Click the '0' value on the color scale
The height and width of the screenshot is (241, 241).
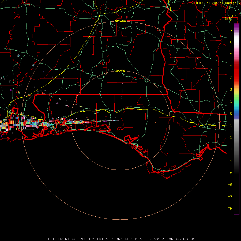[231, 114]
